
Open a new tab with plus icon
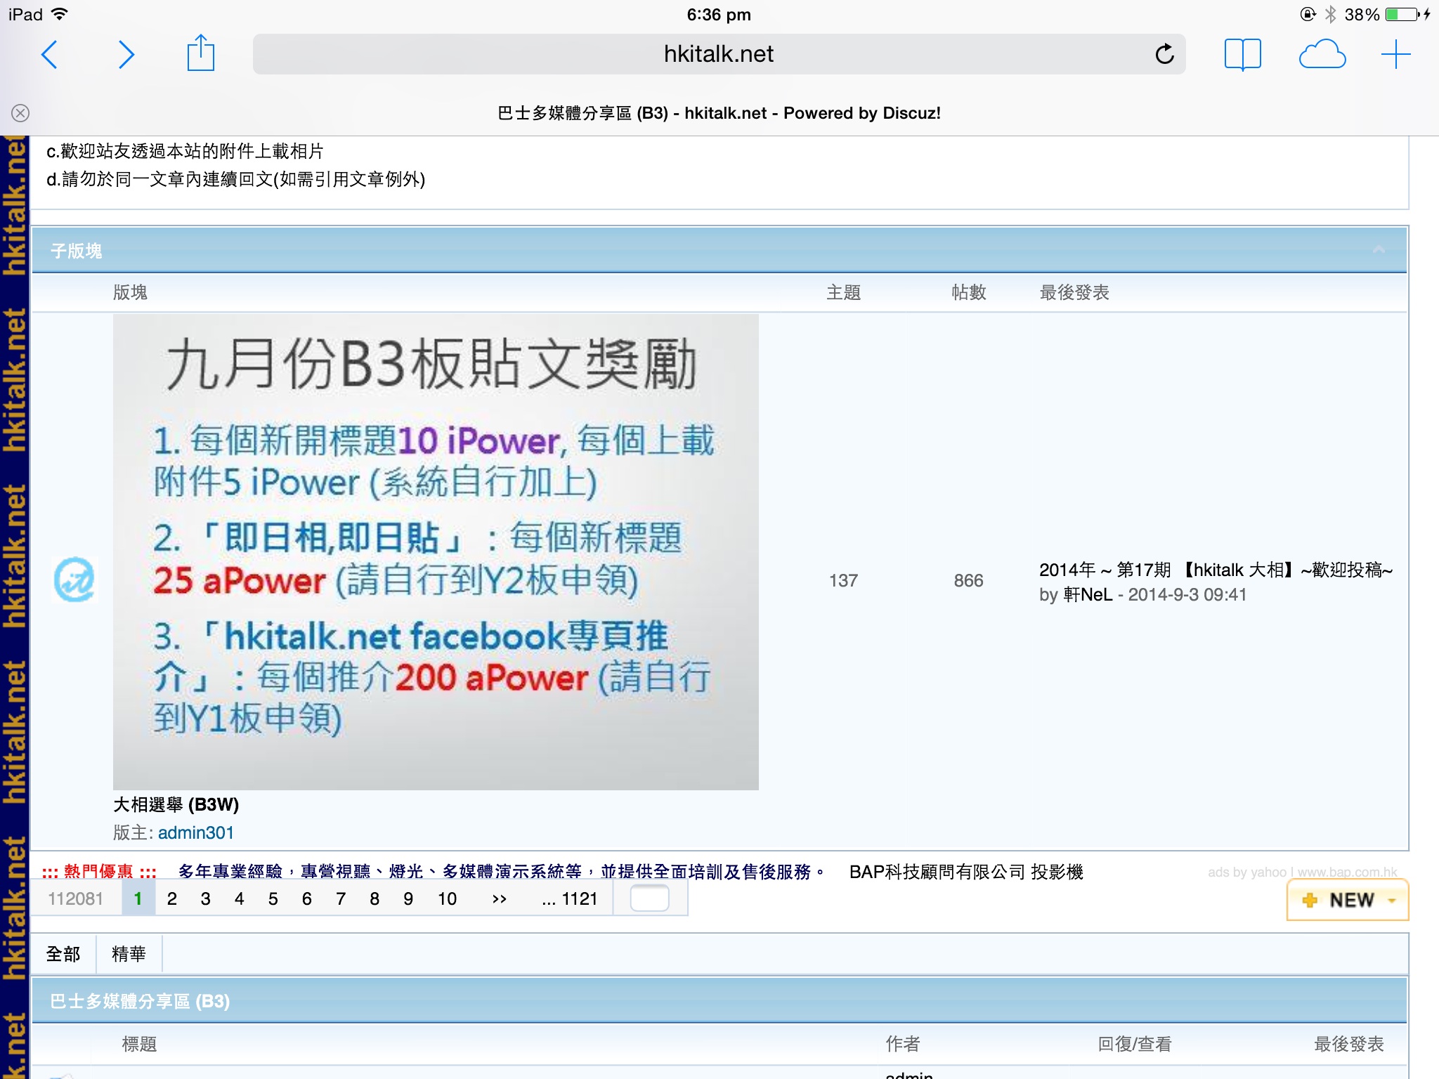1395,54
